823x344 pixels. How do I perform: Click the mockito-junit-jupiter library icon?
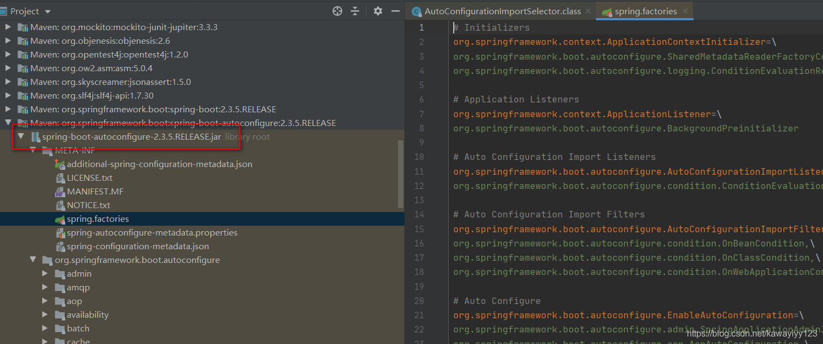pos(22,27)
